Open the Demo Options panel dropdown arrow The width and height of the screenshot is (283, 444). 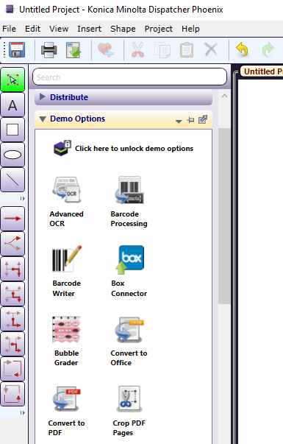click(179, 121)
